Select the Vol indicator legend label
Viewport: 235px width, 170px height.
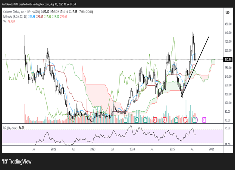coord(5,21)
